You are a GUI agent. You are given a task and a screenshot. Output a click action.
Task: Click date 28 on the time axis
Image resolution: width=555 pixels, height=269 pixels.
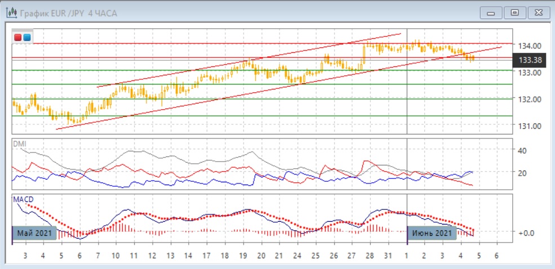369,255
